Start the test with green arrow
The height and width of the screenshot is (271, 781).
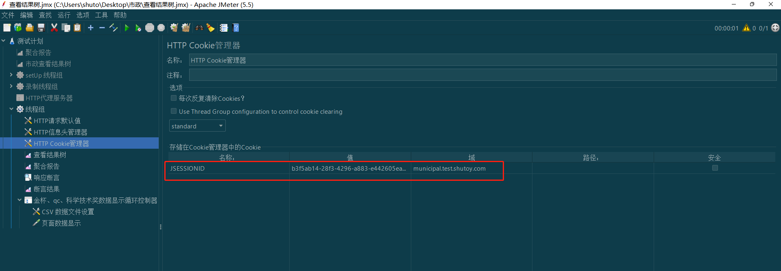(127, 28)
